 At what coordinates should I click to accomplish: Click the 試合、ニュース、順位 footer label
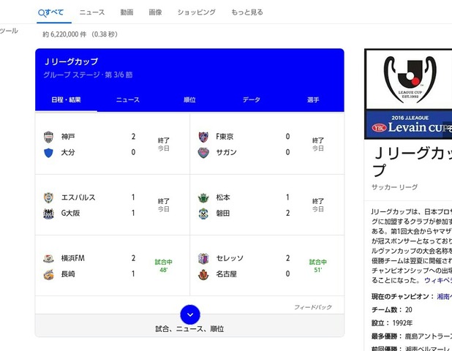coord(189,329)
